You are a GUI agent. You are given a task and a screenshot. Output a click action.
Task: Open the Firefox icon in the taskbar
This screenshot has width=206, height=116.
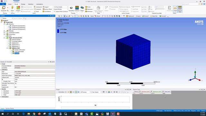point(39,114)
